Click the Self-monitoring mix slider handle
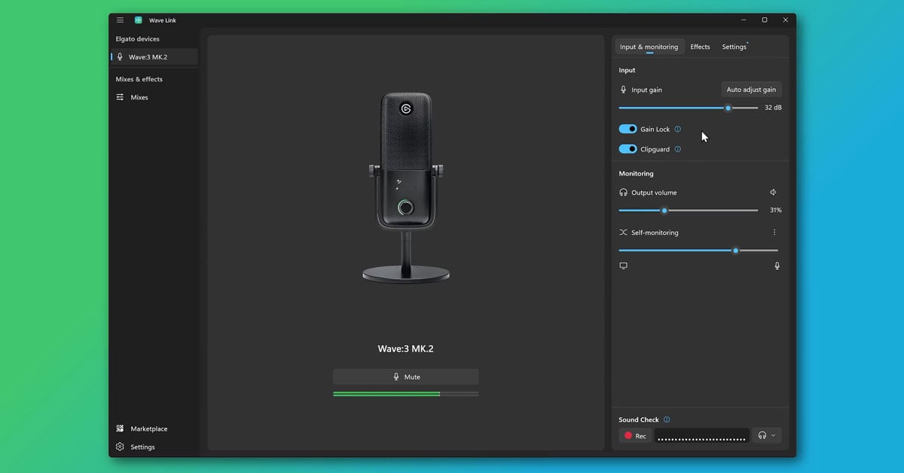 pos(735,250)
